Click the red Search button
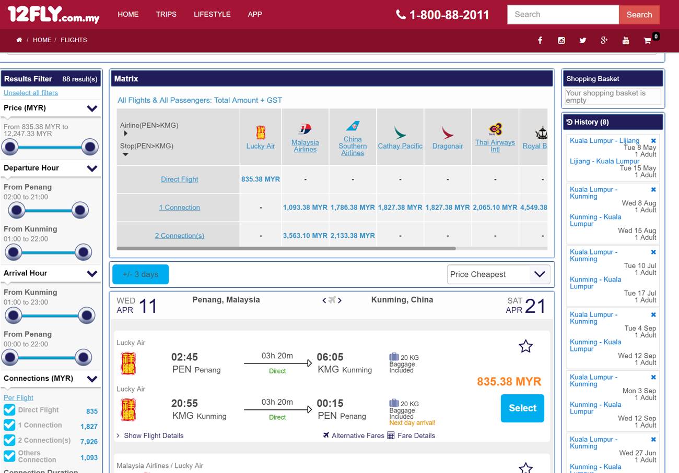This screenshot has height=473, width=679. click(639, 15)
